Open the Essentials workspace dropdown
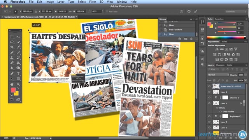 coord(236,11)
